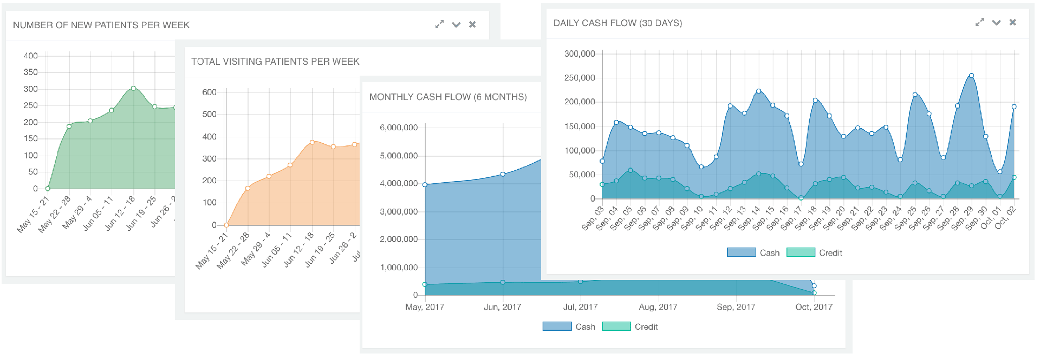
Task: Click '400' axis value on new patients chart
Action: pyautogui.click(x=30, y=56)
